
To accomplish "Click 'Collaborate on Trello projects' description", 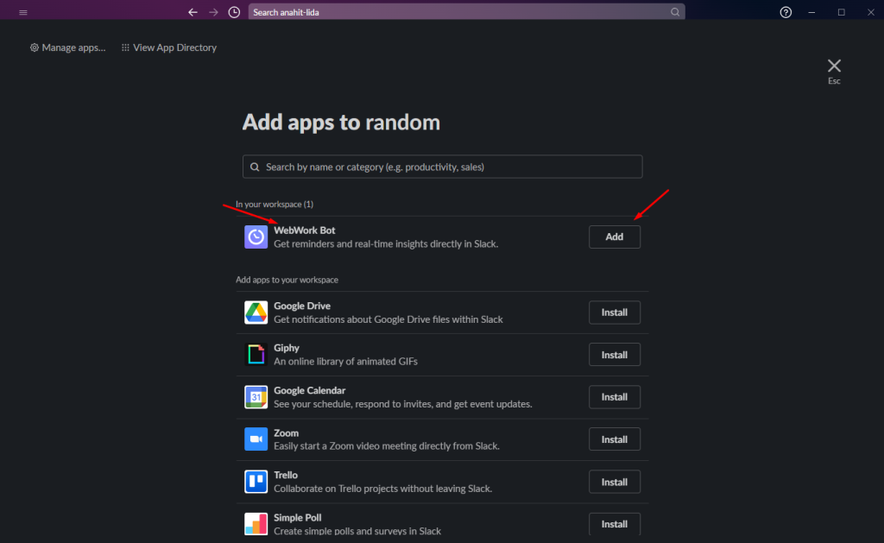I will tap(382, 489).
